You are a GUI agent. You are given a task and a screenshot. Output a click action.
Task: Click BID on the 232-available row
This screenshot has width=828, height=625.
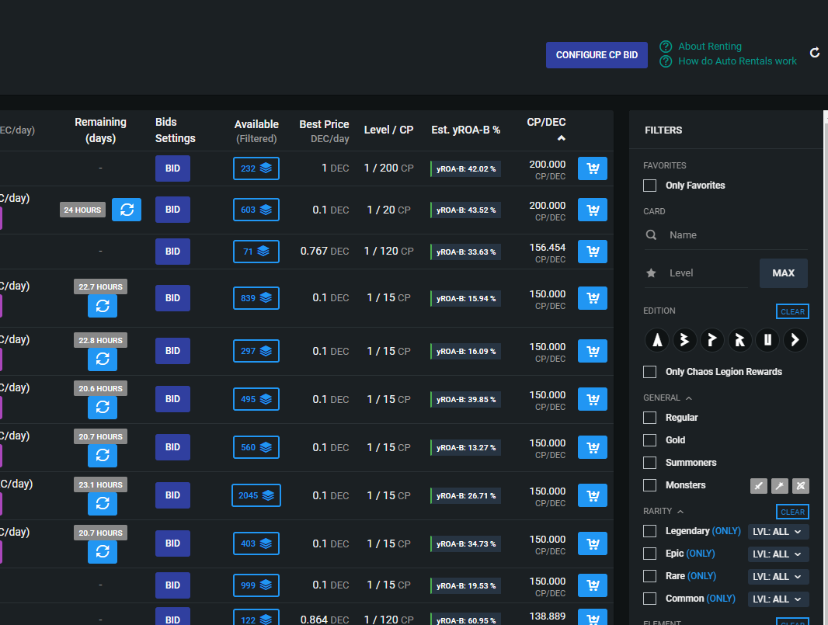coord(172,168)
